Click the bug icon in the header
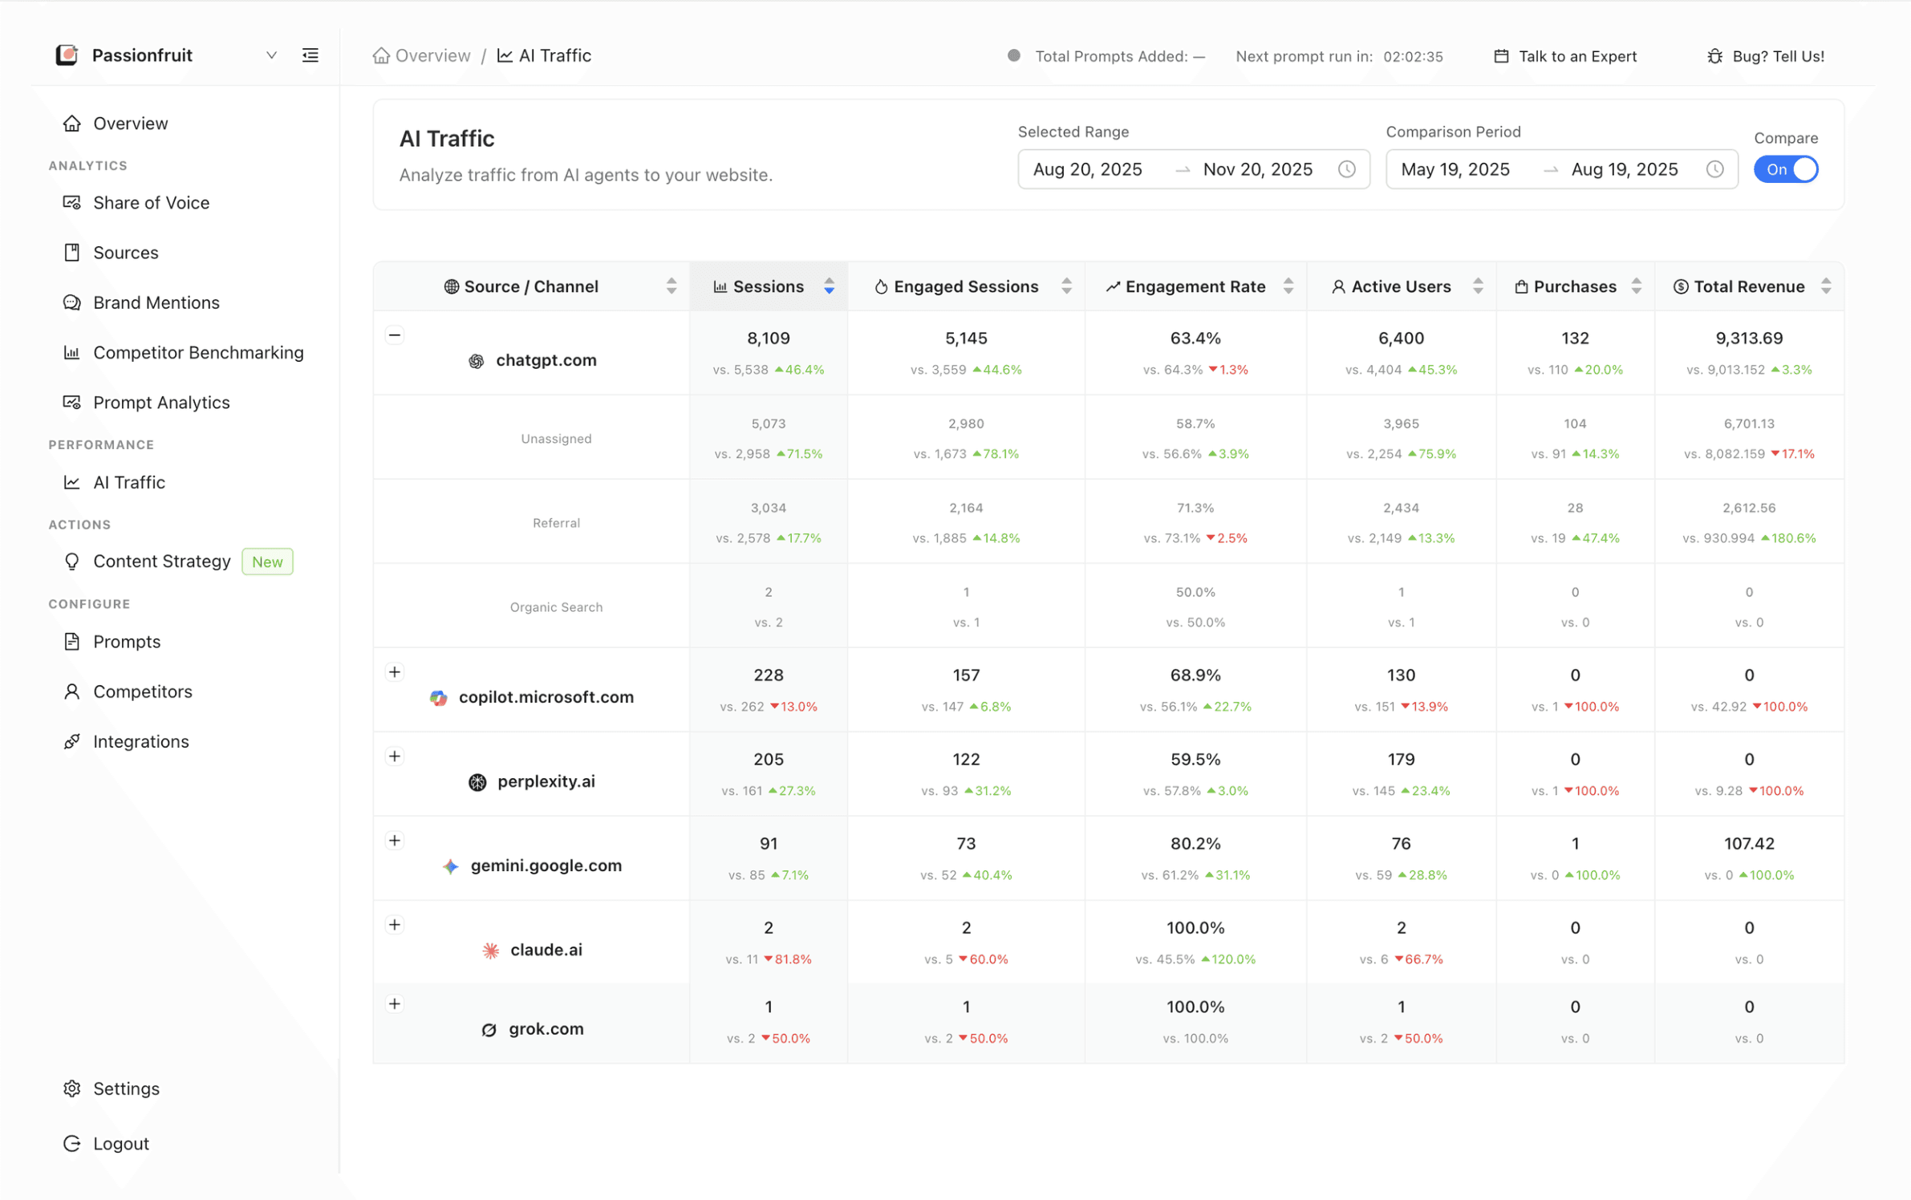Image resolution: width=1911 pixels, height=1200 pixels. coord(1714,56)
